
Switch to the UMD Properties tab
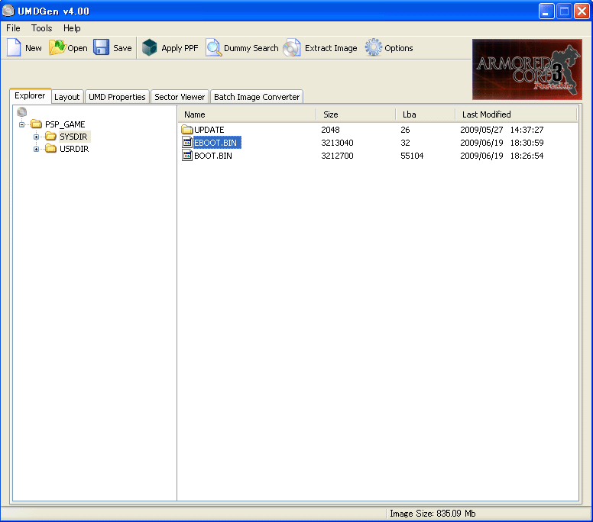click(x=117, y=97)
